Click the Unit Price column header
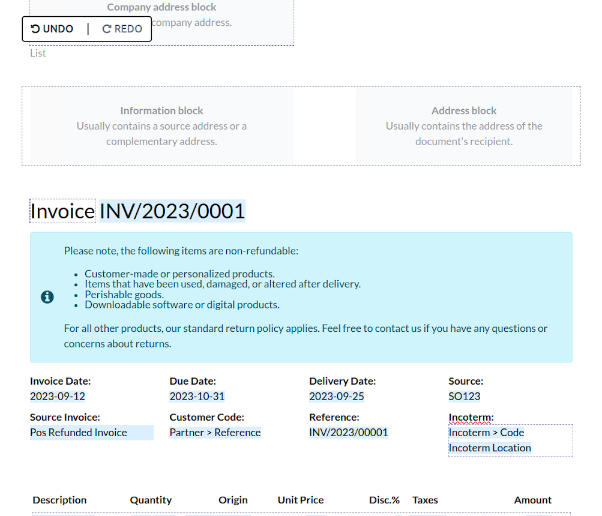Screen dimensions: 602x516 300,500
